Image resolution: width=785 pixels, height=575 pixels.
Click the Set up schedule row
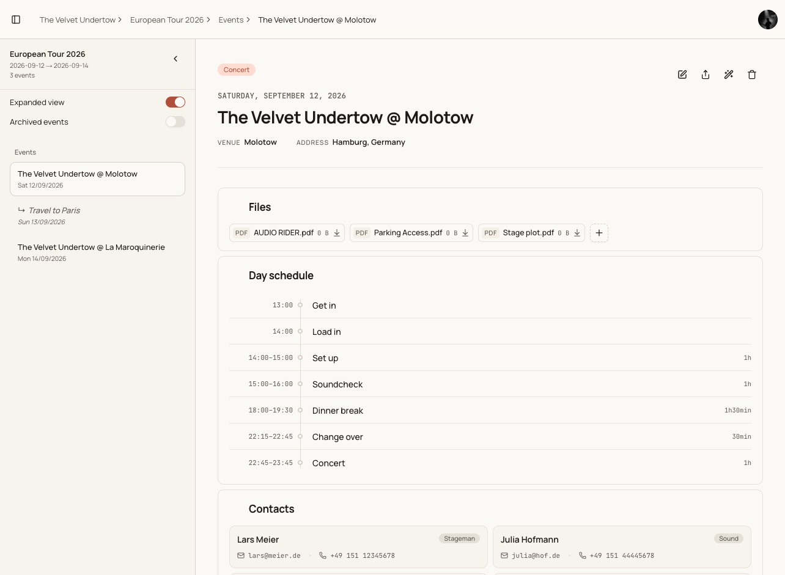coord(490,358)
